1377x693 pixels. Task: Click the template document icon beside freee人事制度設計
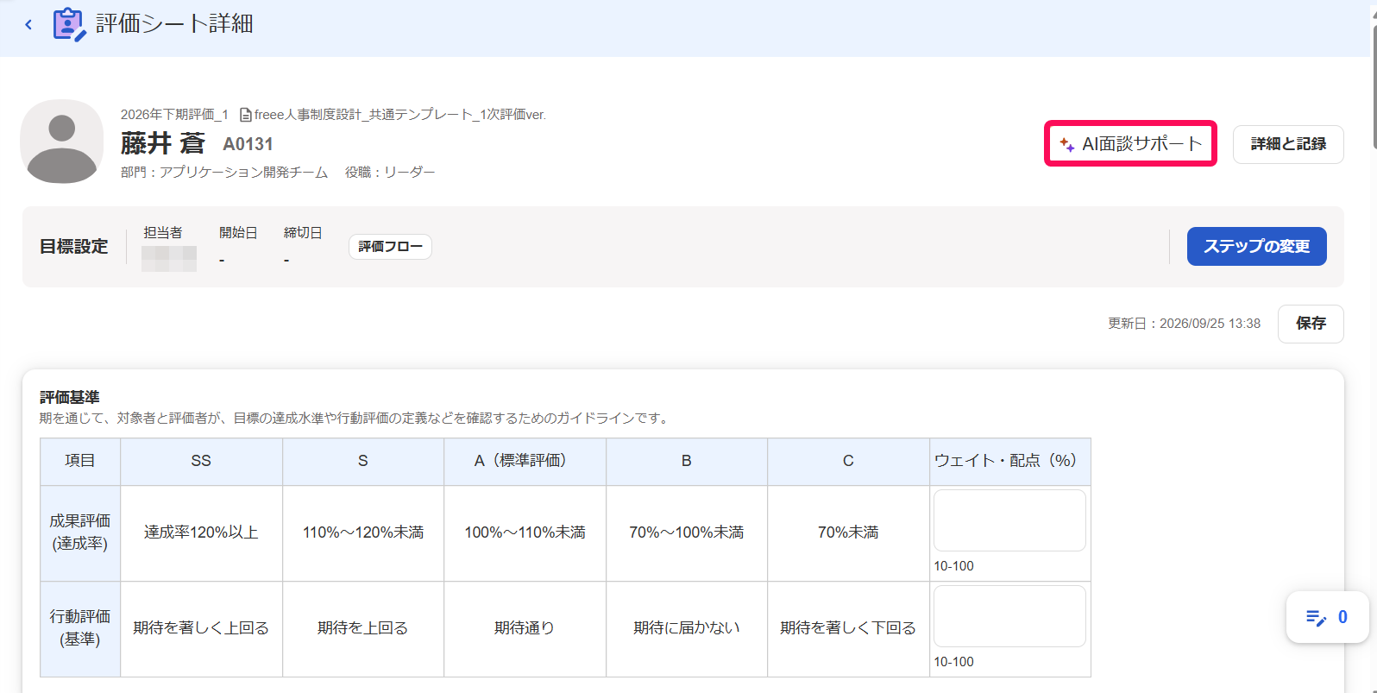(246, 115)
